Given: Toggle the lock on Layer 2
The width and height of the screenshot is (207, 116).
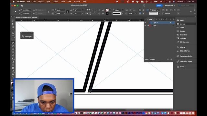Looking at the screenshot, I should click(x=148, y=25).
